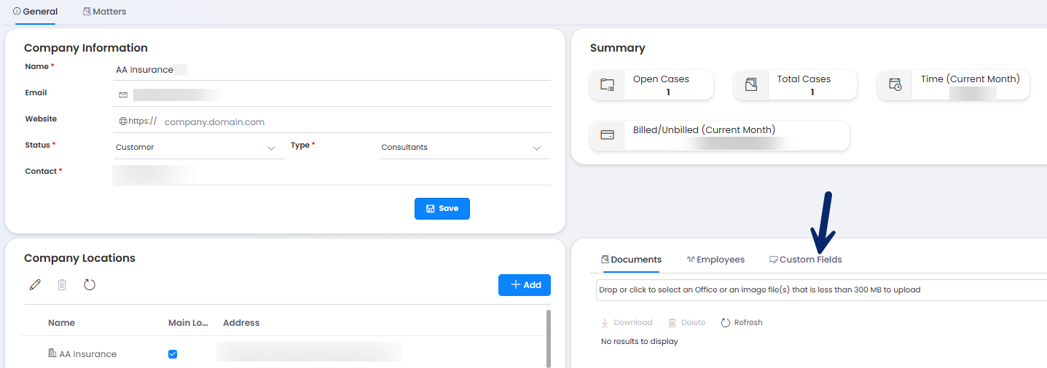Expand the Status dropdown showing Customer
Image resolution: width=1047 pixels, height=368 pixels.
[x=271, y=148]
